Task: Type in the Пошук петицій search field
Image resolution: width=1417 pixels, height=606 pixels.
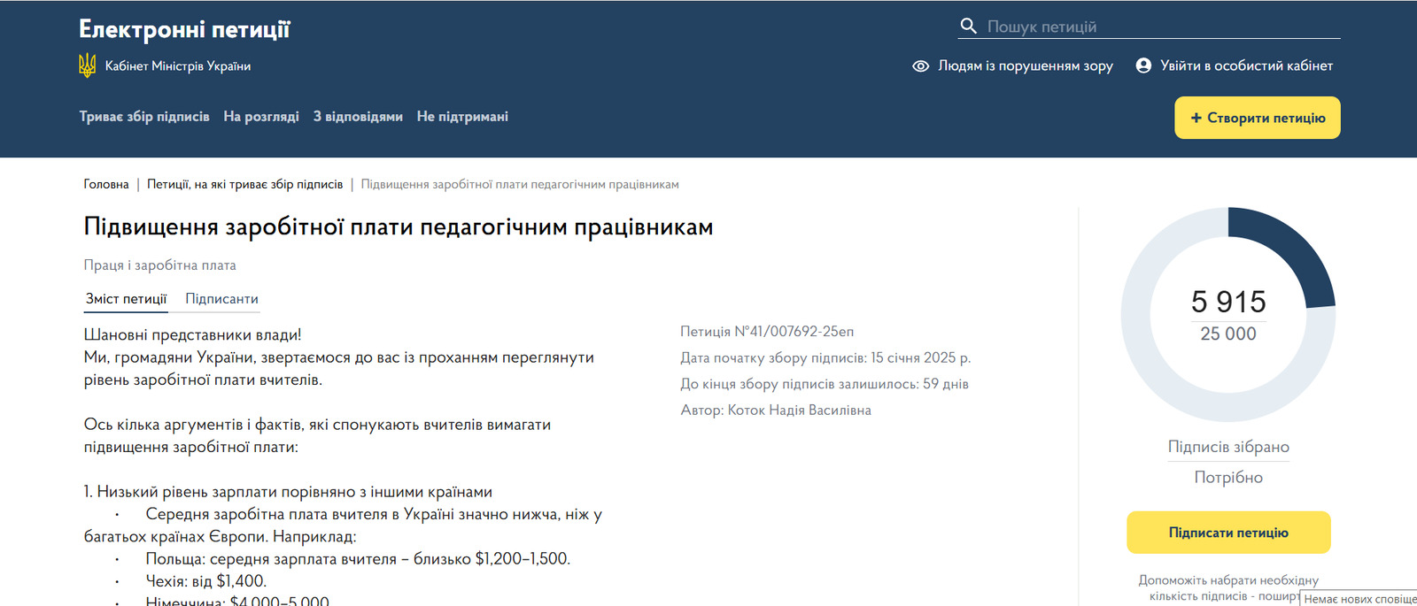Action: point(1160,27)
